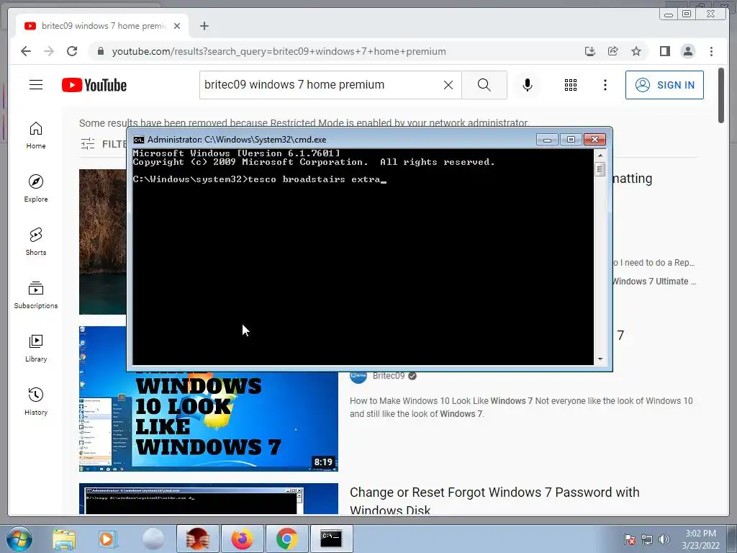This screenshot has width=737, height=553.
Task: Switch to the cmd taskbar button
Action: tap(331, 539)
